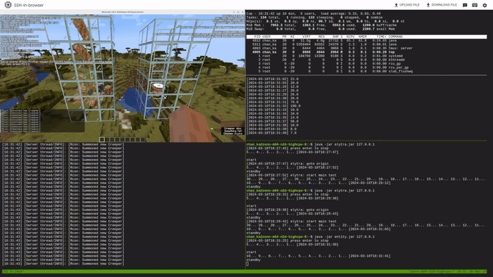Maximize the Minecraft window from title bar
This screenshot has height=277, width=493.
[x=238, y=12]
